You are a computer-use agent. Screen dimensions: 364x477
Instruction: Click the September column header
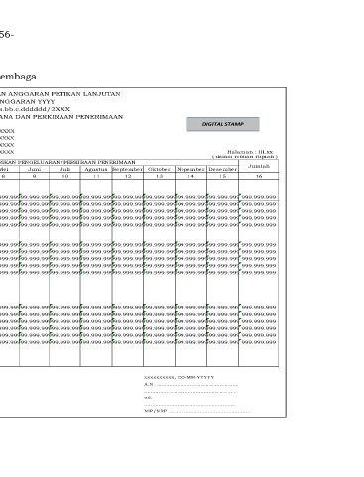tap(128, 169)
